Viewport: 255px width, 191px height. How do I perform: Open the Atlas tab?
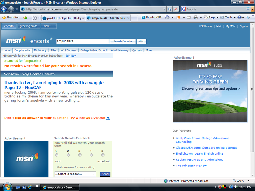[x=53, y=50]
